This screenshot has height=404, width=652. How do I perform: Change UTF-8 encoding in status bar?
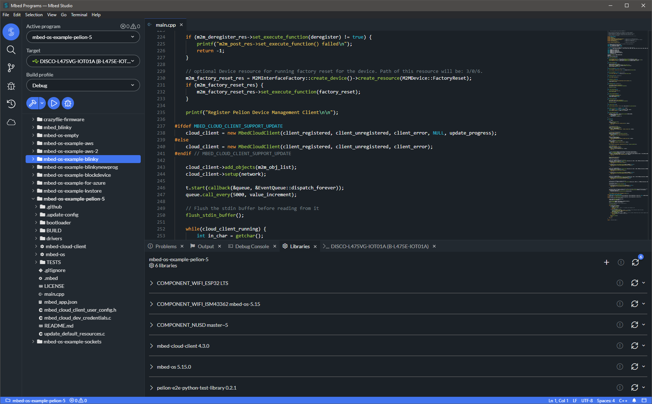point(587,400)
